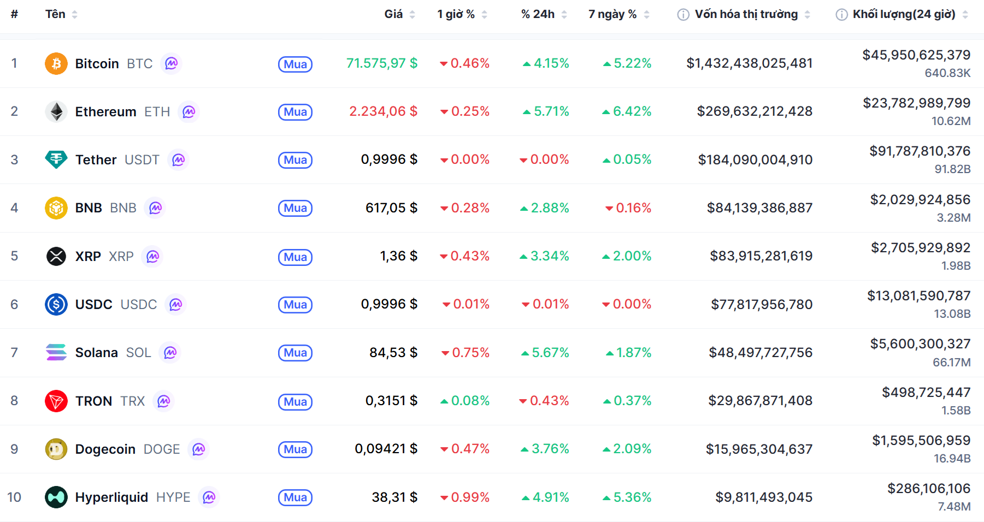Click the Hyperliquid logo icon
The height and width of the screenshot is (522, 984).
click(x=56, y=497)
